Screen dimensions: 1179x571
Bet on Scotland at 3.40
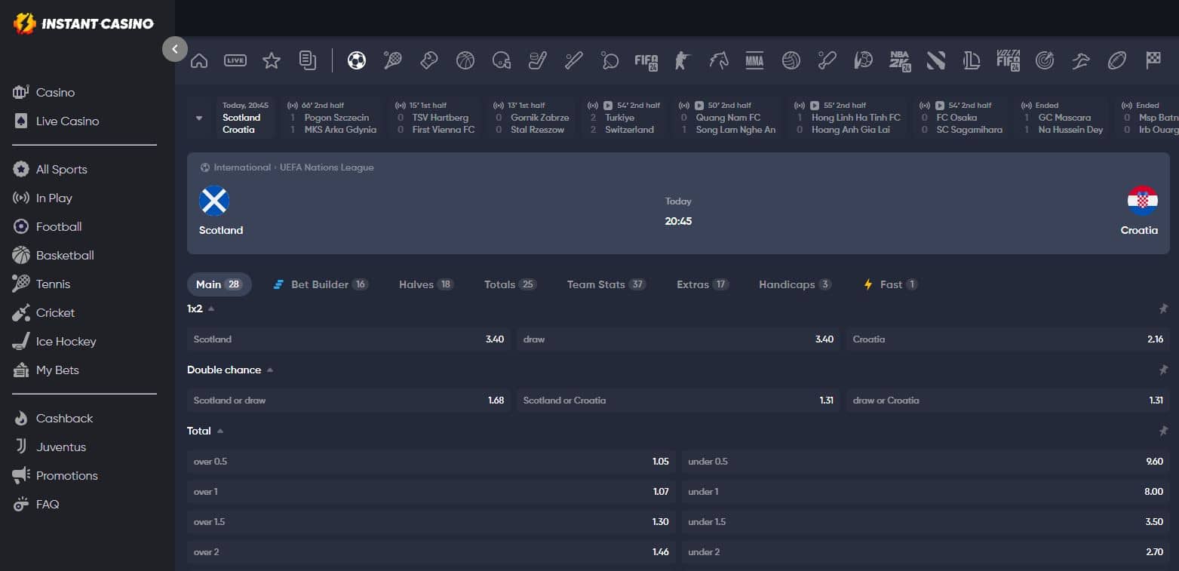click(x=348, y=339)
